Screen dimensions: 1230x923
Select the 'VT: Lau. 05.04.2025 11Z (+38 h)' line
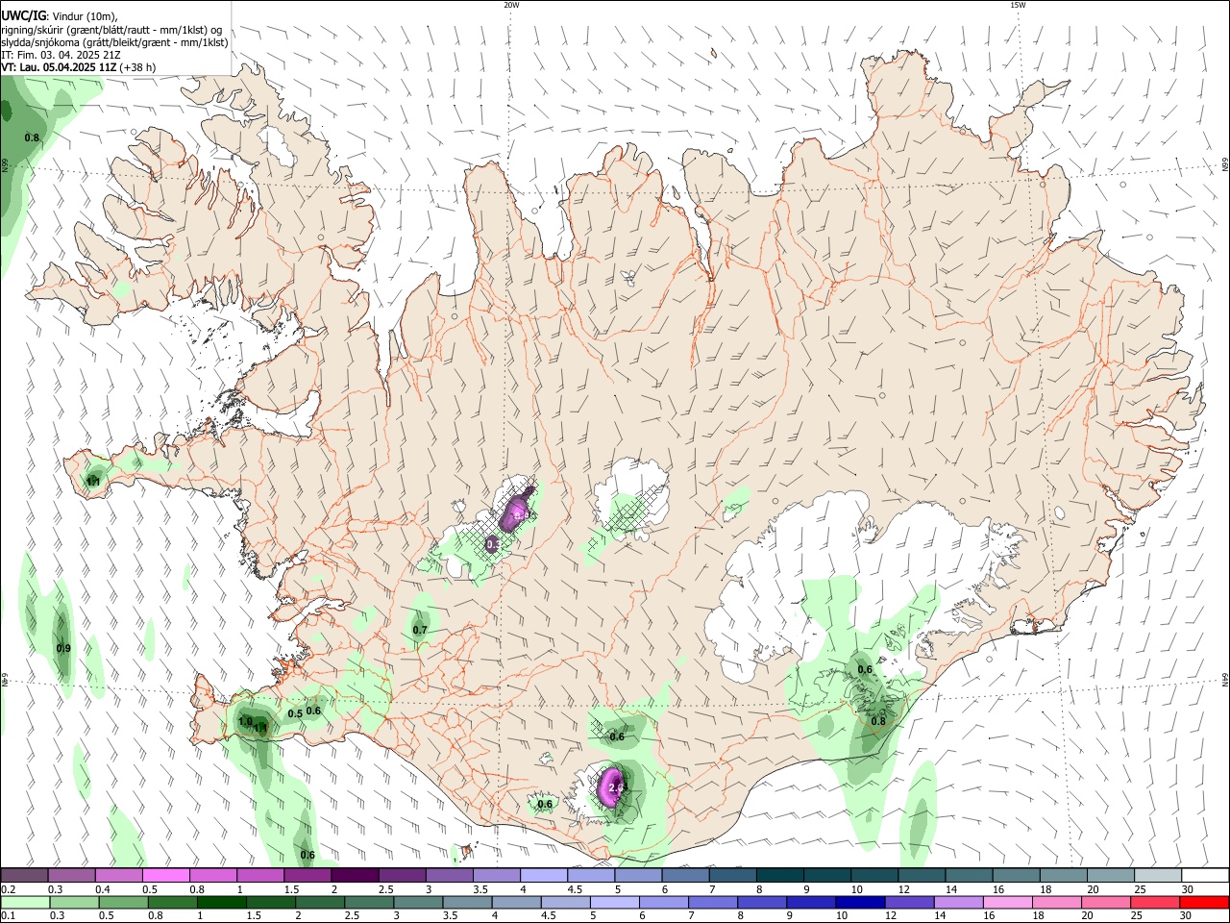tap(78, 67)
